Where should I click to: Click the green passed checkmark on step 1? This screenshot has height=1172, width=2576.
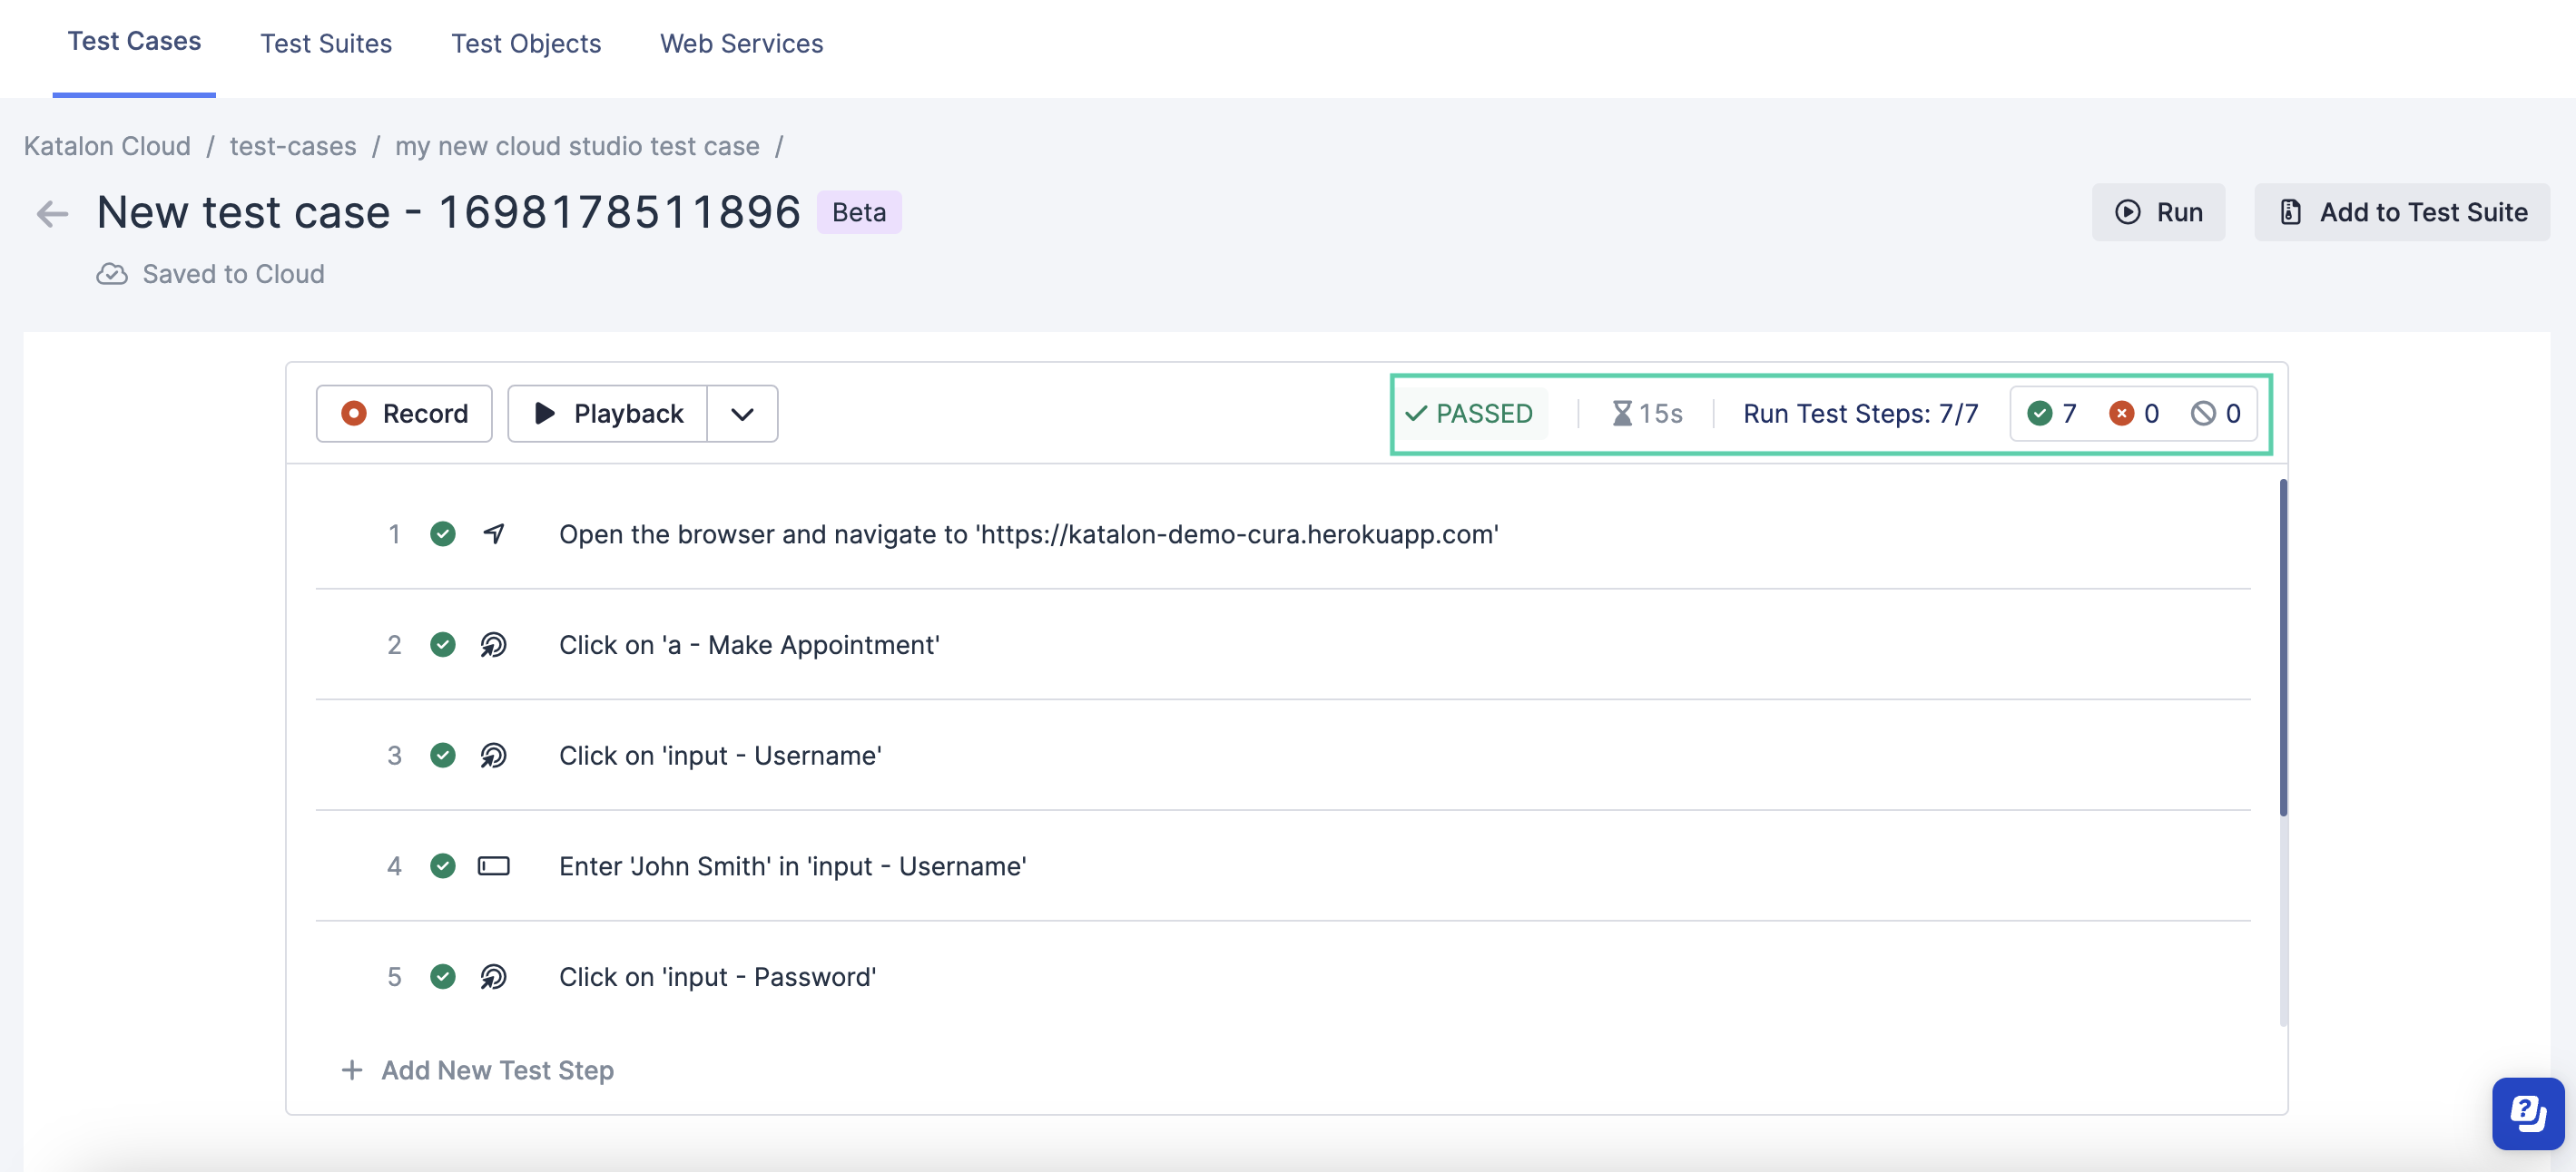point(444,533)
